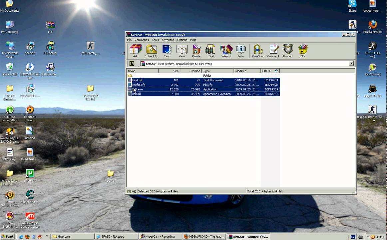This screenshot has height=240, width=387.
Task: Open the Hipercam desktop folder
Action: tap(110, 176)
